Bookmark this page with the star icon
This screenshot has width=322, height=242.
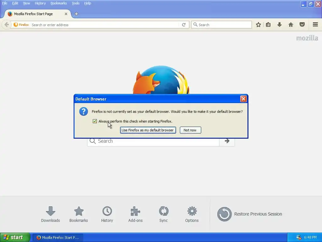(258, 25)
